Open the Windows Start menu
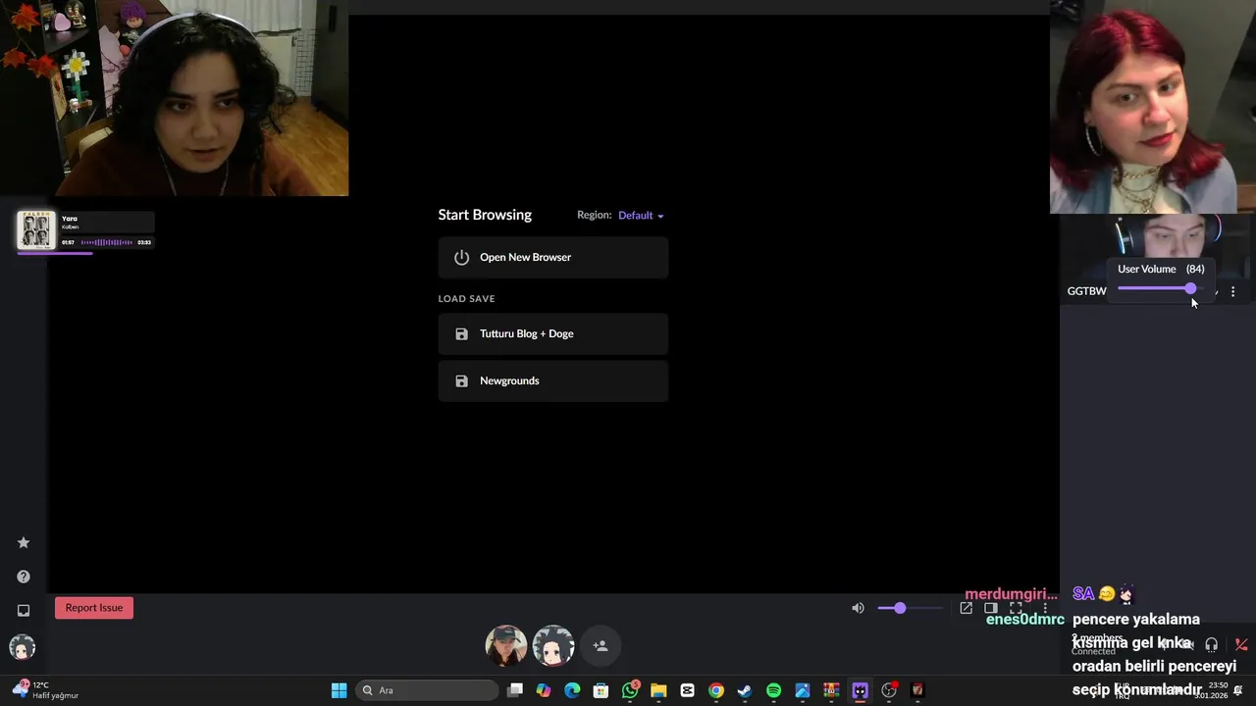 coord(339,690)
